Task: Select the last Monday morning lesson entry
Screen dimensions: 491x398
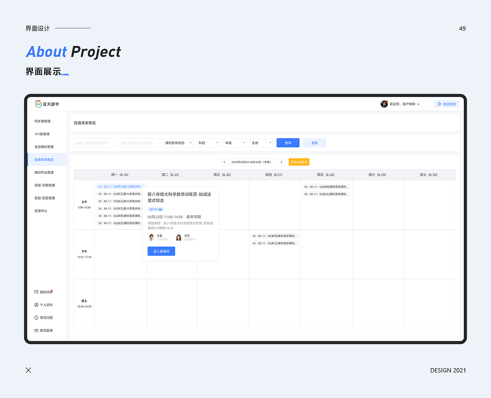Action: (120, 223)
